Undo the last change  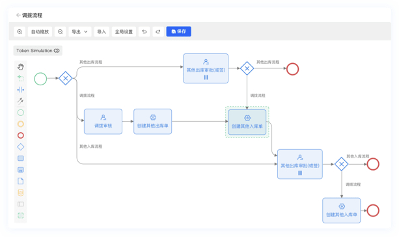(144, 32)
